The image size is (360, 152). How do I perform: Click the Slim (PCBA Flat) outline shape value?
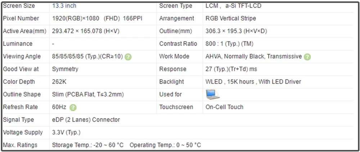click(88, 94)
